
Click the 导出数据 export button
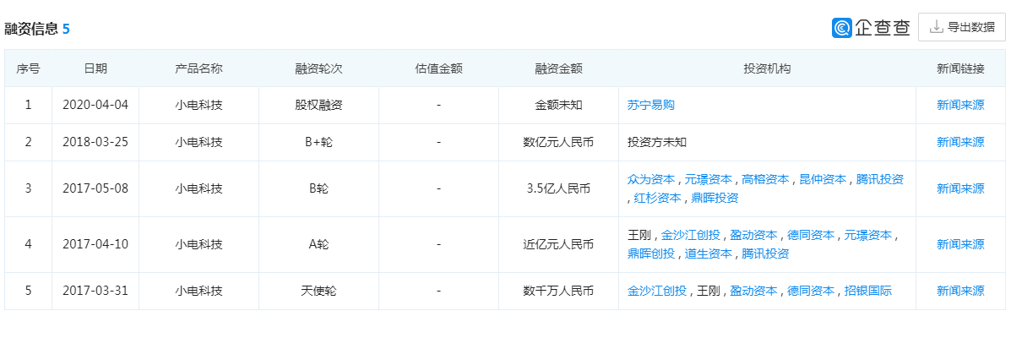coord(961,27)
